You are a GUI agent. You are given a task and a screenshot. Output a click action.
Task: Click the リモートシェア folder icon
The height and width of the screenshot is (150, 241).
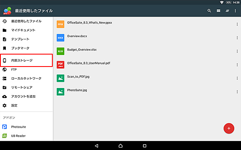(x=5, y=88)
